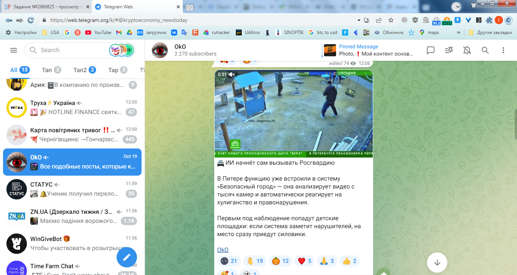
Task: Switch to the Тап2 folder tab
Action: (x=84, y=70)
